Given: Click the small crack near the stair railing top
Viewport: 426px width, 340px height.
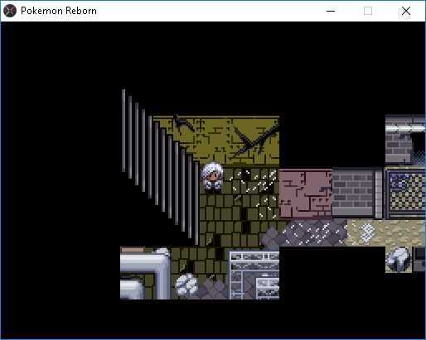Looking at the screenshot, I should point(182,123).
